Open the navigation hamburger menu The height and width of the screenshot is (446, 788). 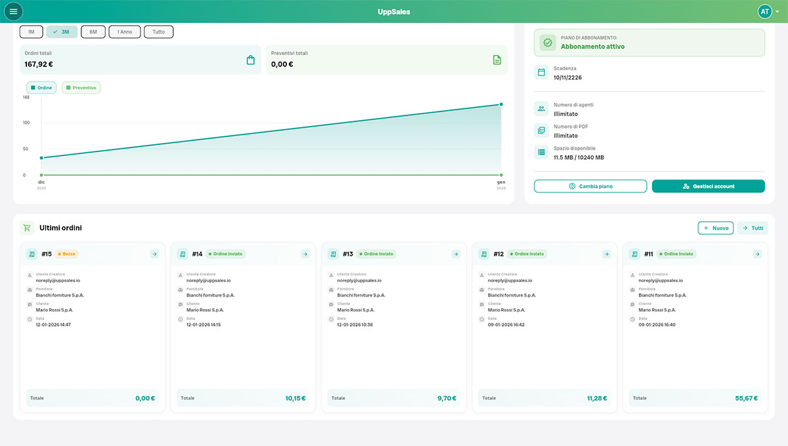coord(14,11)
